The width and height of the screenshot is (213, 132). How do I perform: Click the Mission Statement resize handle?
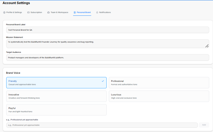[207, 46]
